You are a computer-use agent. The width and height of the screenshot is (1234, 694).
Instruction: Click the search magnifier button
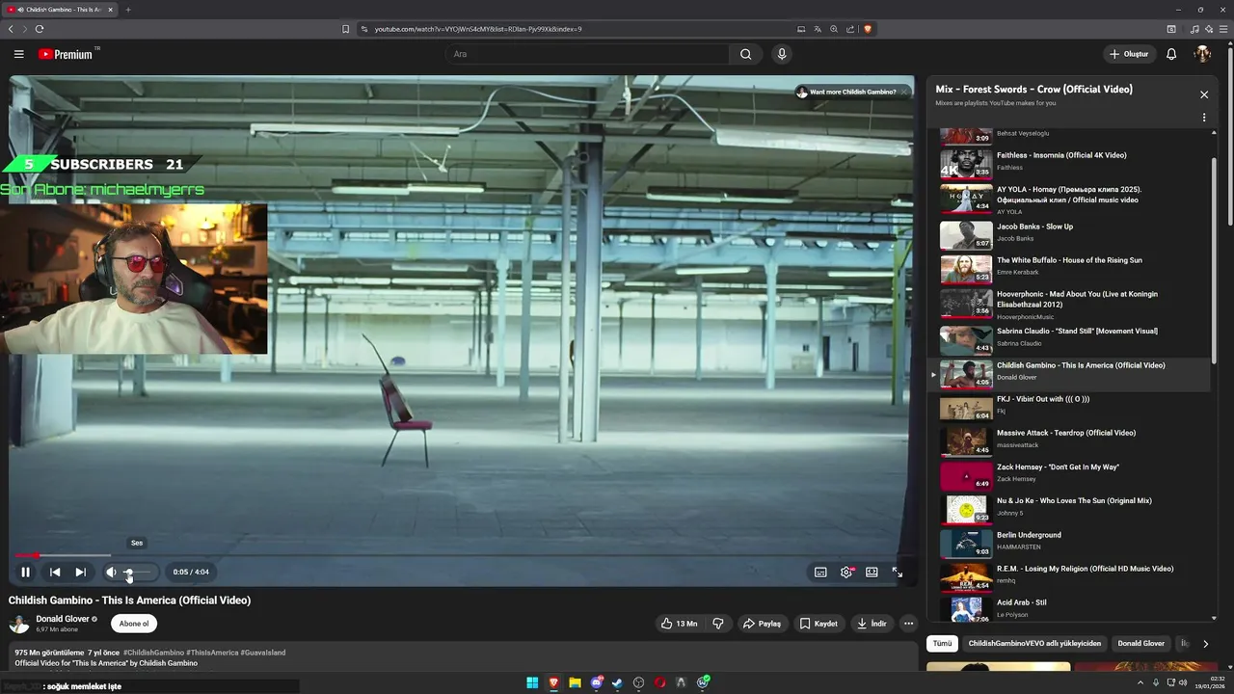pyautogui.click(x=745, y=54)
